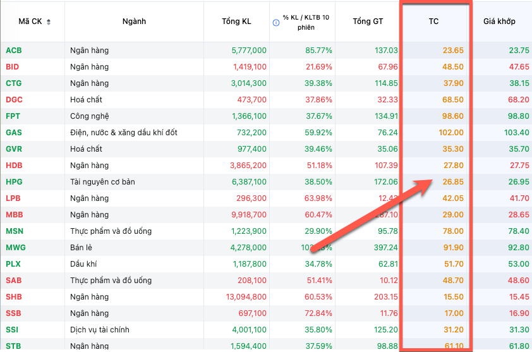Click the percentage 85.77% in ACB row

point(318,51)
